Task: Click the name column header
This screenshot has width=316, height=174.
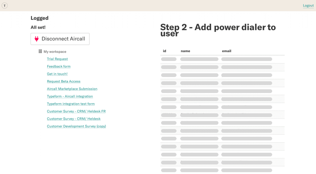Action: [x=185, y=51]
